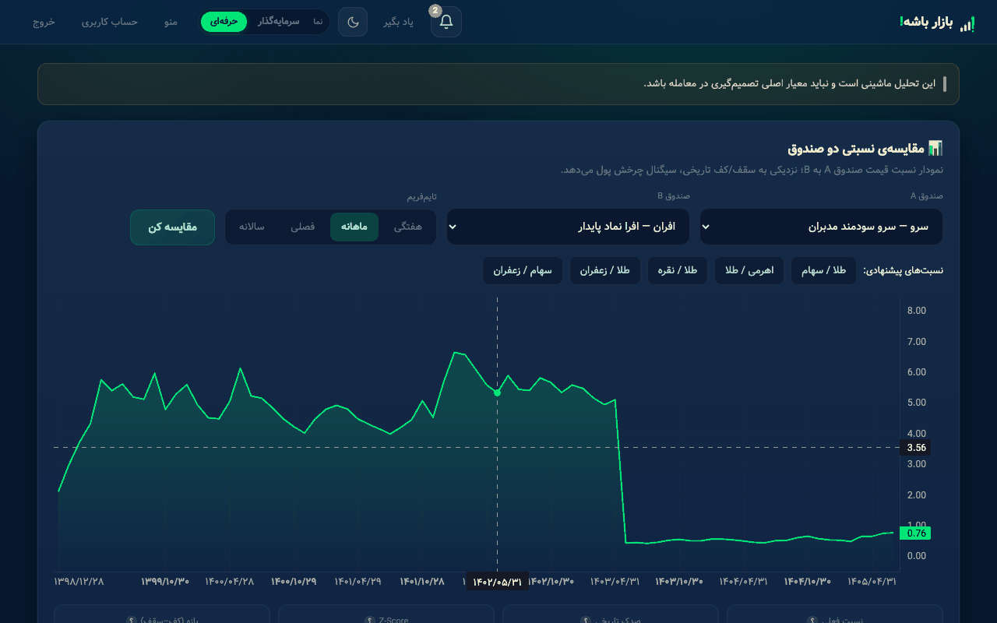The height and width of the screenshot is (623, 997).
Task: Click the ۱۳۹۸/۱۲/۲۸ date on x-axis
Action: click(x=79, y=582)
